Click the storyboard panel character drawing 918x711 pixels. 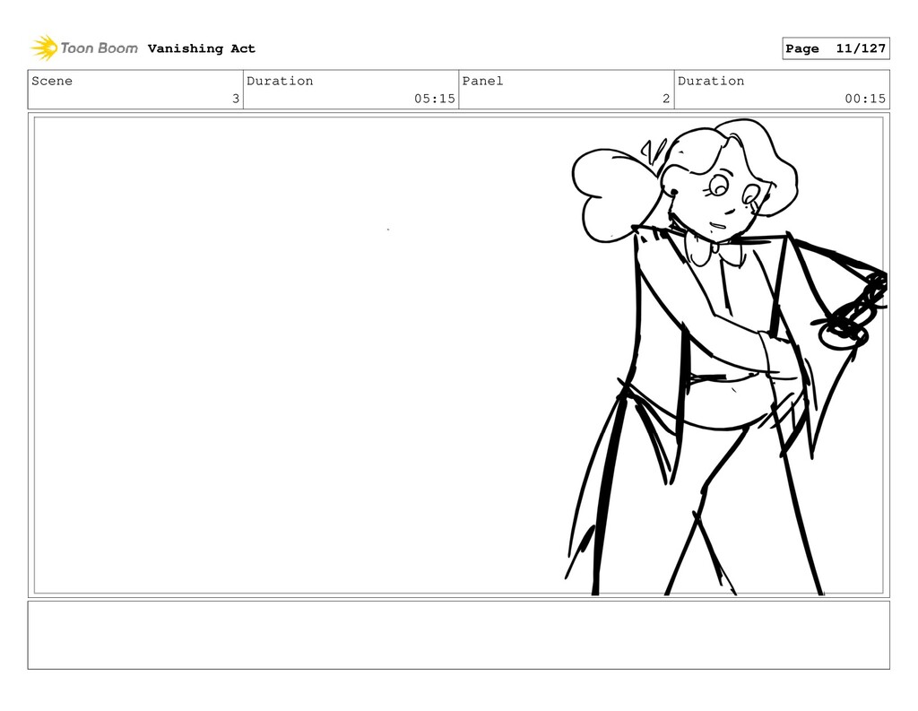pyautogui.click(x=726, y=357)
